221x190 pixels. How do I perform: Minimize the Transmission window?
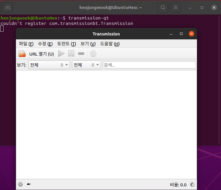[x=171, y=34]
